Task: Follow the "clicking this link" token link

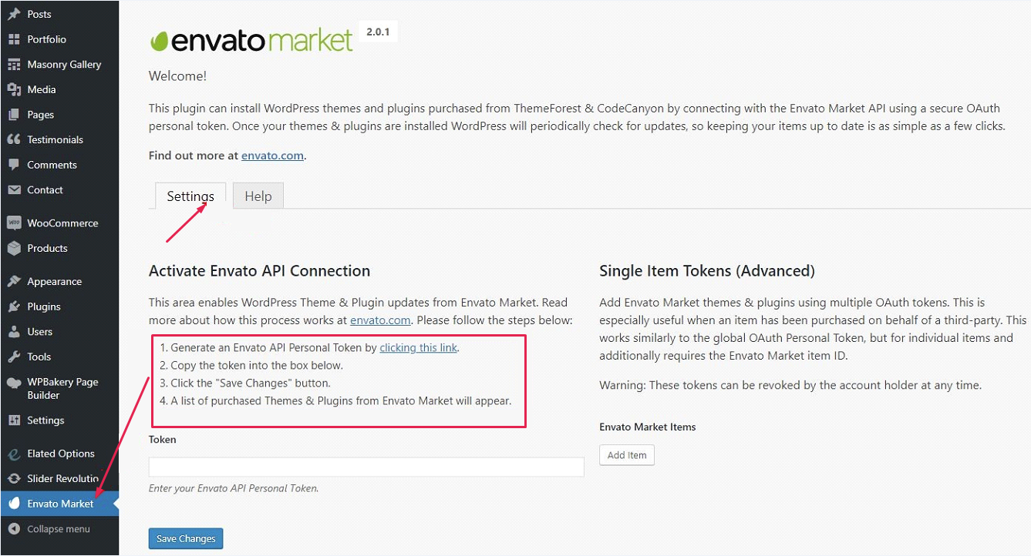Action: click(x=418, y=348)
